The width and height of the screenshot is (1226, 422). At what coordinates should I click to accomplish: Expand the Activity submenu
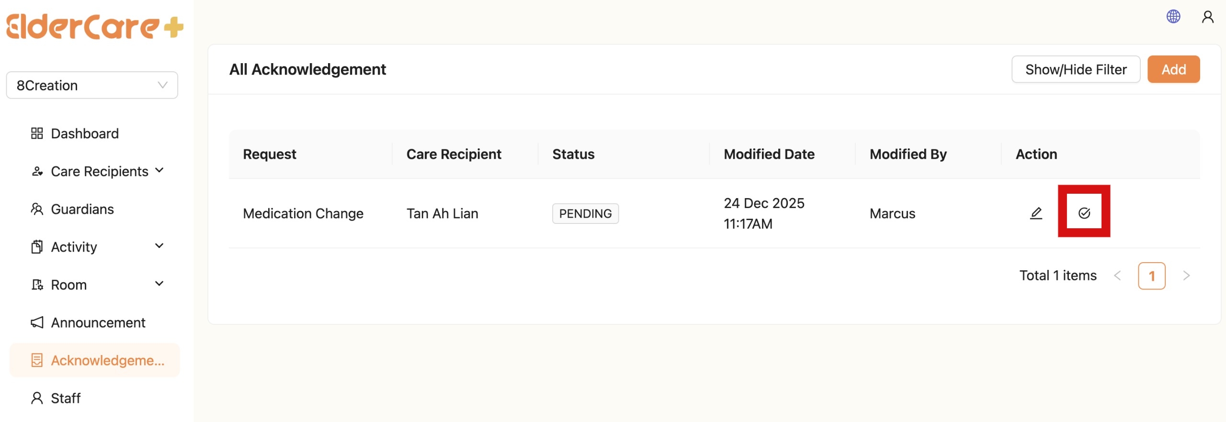click(x=159, y=246)
